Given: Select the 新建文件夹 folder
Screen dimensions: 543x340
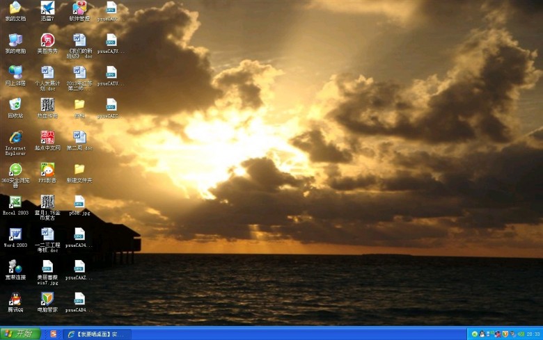Looking at the screenshot, I should [x=79, y=170].
